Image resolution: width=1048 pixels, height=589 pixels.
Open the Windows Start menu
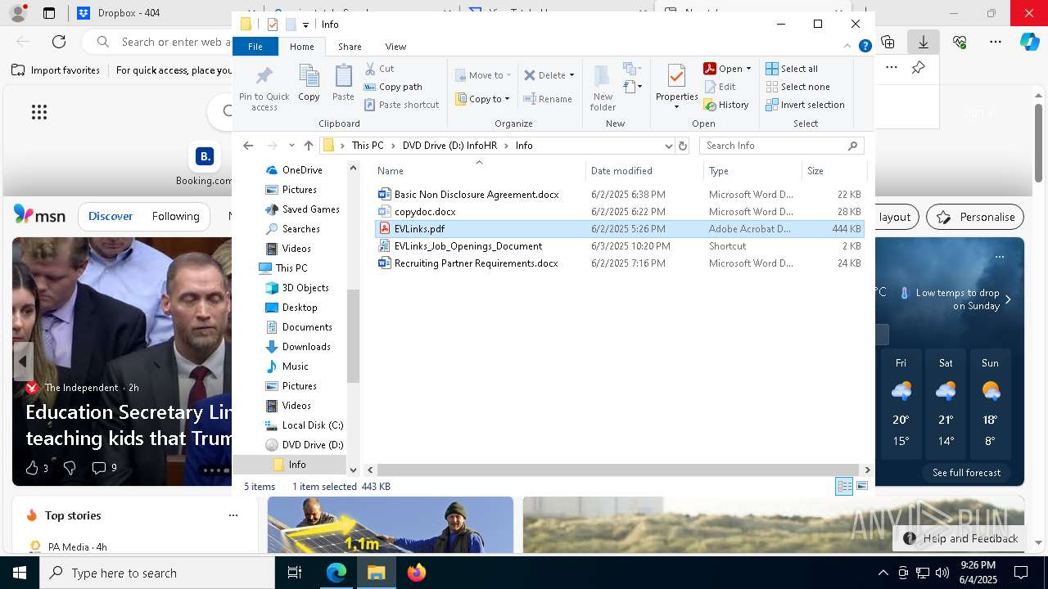tap(20, 573)
